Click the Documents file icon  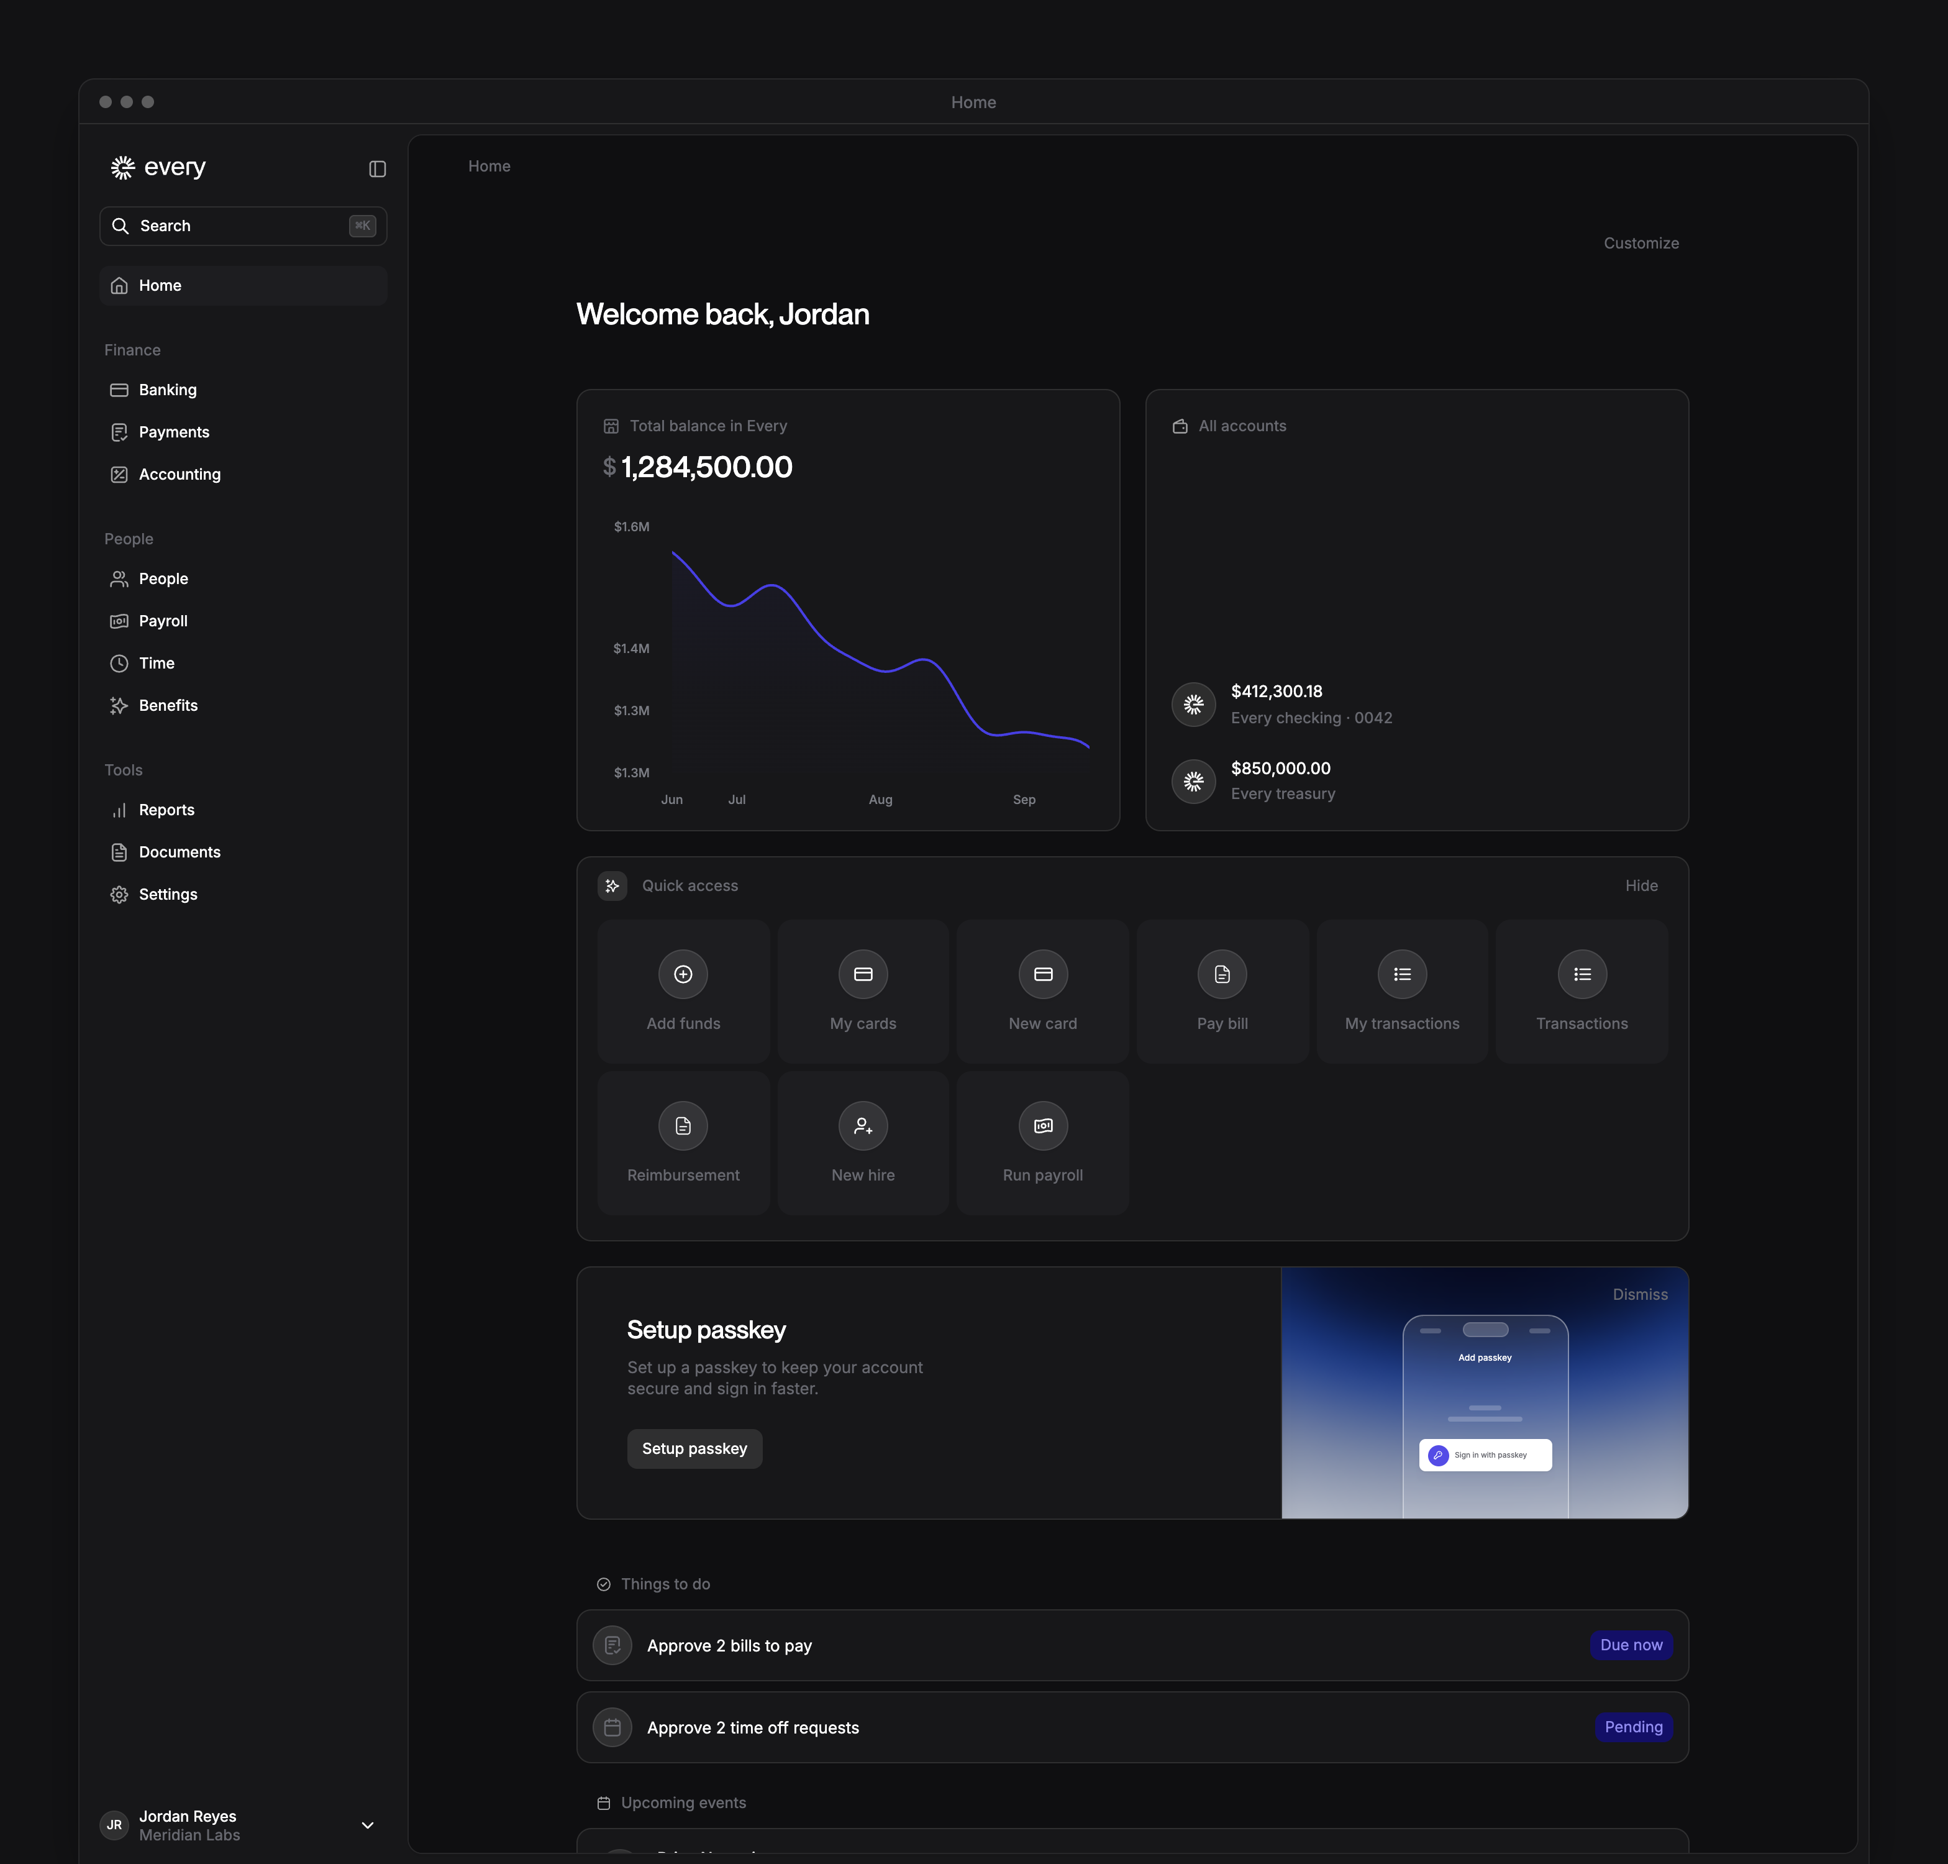(x=119, y=852)
